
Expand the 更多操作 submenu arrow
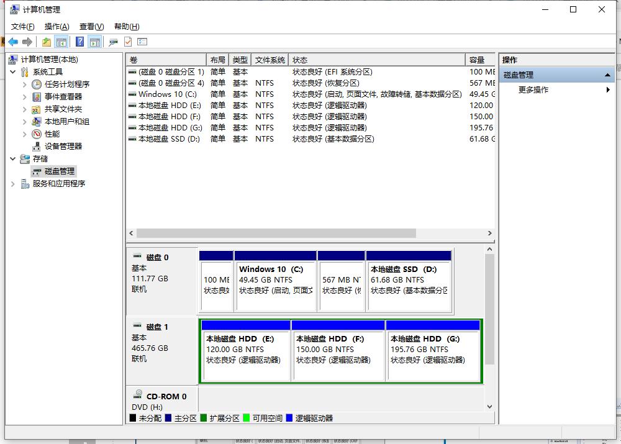(609, 89)
